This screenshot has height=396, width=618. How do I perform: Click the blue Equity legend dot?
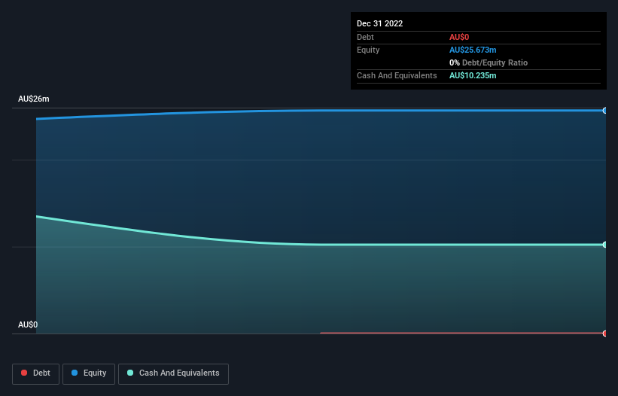pyautogui.click(x=75, y=373)
